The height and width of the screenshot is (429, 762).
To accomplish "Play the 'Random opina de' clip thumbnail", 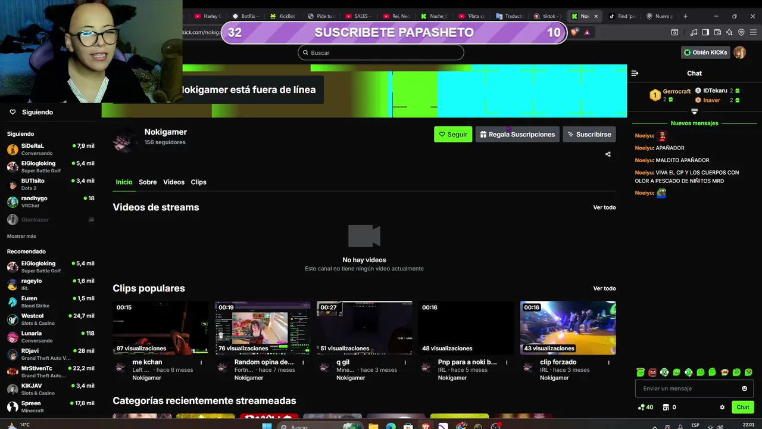I will (x=263, y=328).
